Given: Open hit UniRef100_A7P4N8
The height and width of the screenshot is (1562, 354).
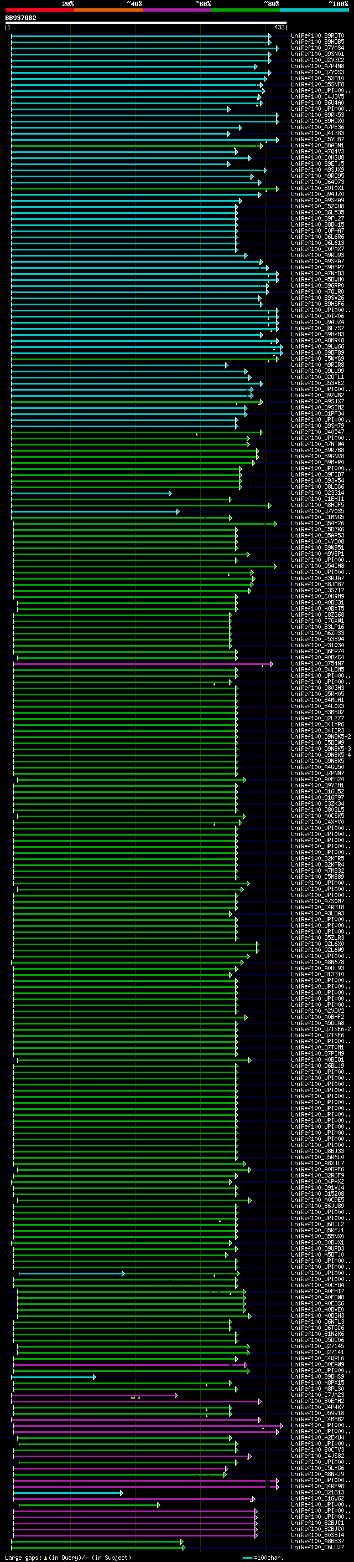Looking at the screenshot, I should click(x=317, y=66).
